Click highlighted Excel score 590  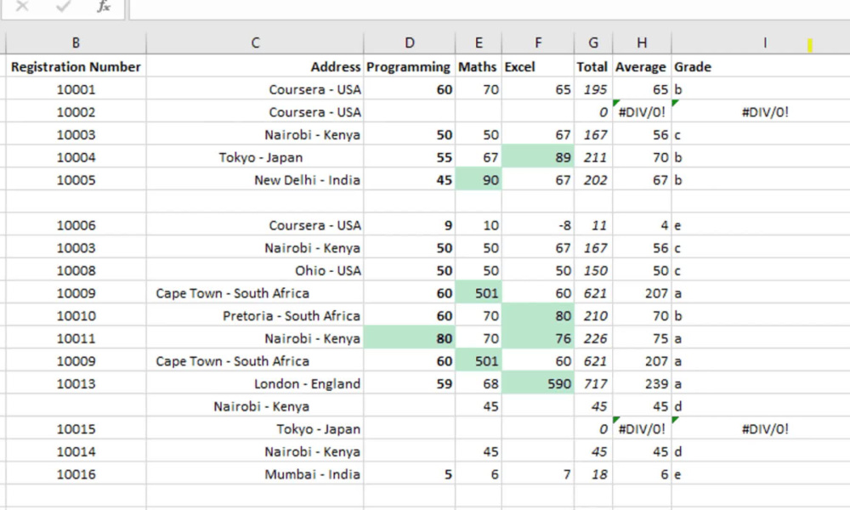(x=538, y=383)
